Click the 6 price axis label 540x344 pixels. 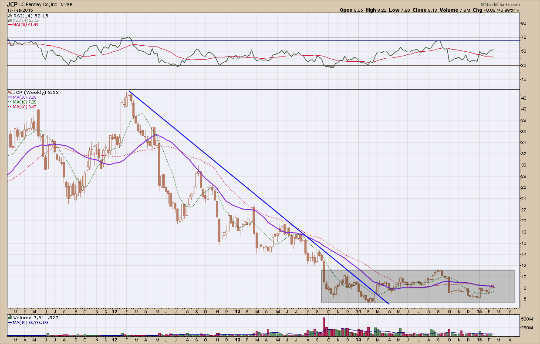click(x=524, y=299)
